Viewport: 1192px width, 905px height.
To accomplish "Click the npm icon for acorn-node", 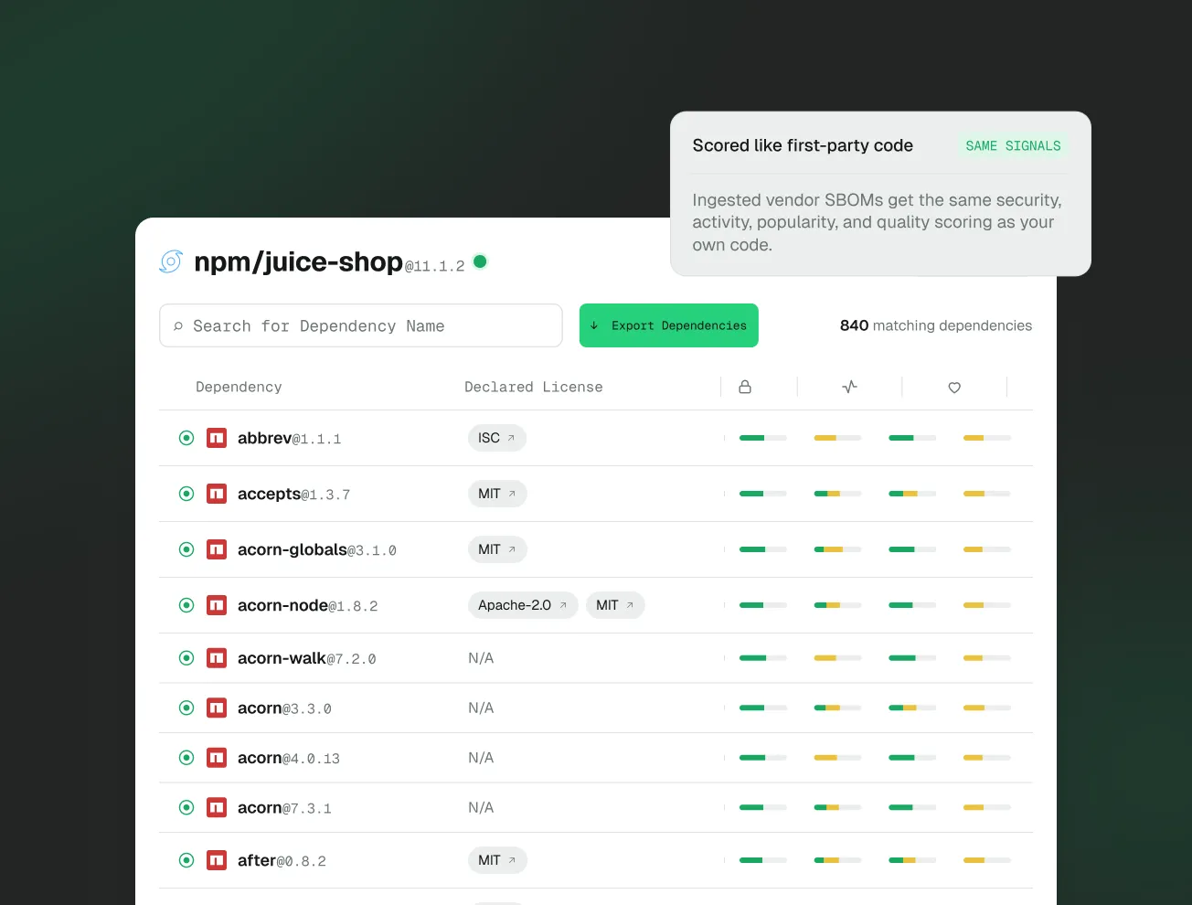I will (217, 605).
